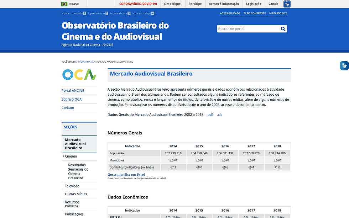Open Cinema section in sidebar
Screen dimensions: 349x218
click(71, 156)
